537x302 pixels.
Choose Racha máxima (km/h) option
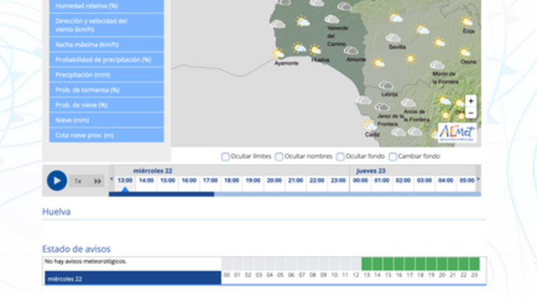click(x=106, y=45)
